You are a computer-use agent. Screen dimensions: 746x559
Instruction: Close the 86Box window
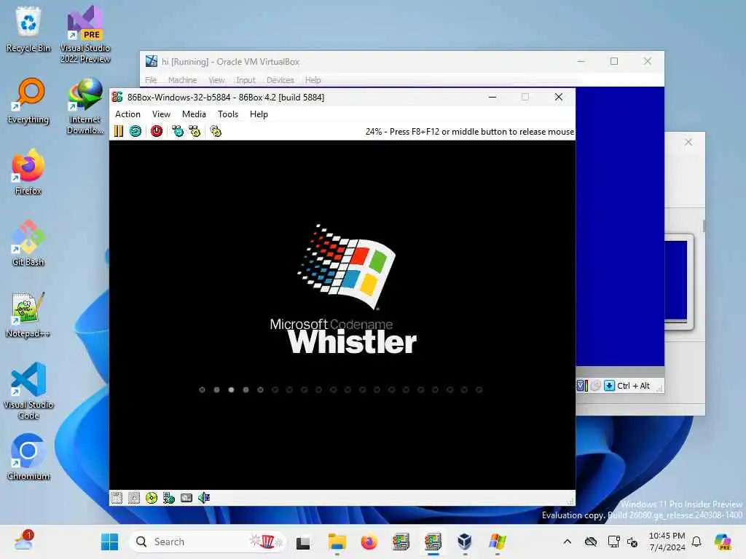559,97
